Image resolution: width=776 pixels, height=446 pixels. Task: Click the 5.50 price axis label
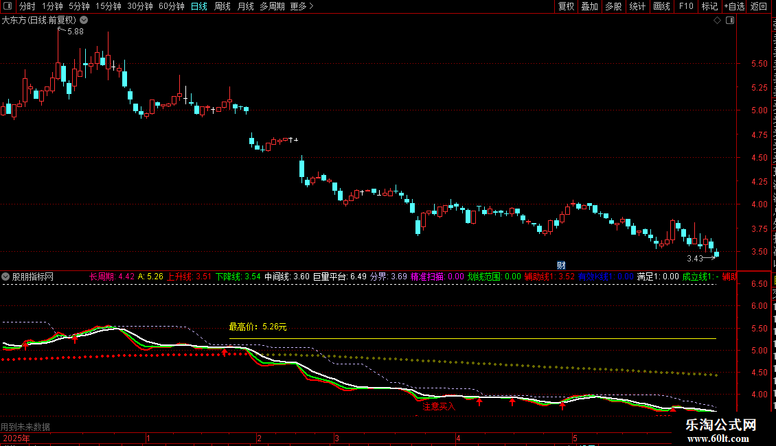(759, 64)
